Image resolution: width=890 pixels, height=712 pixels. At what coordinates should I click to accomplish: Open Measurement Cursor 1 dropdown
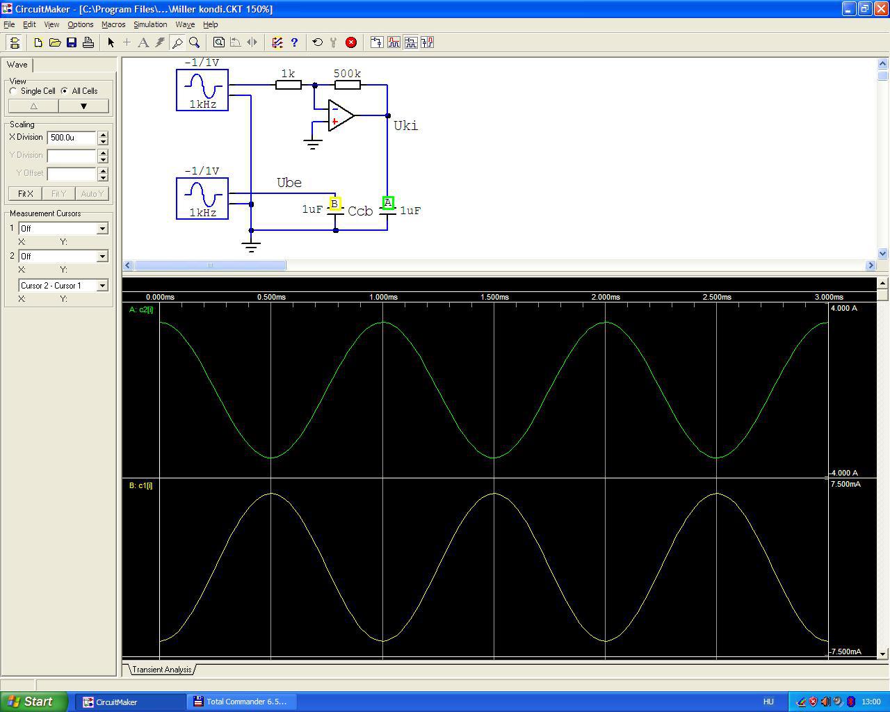pyautogui.click(x=102, y=229)
